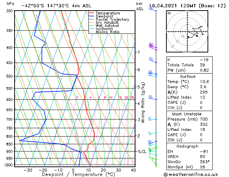The image size is (229, 177).
Task: Click the Most Unstable theta-e value "302"
Action: click(x=204, y=124)
